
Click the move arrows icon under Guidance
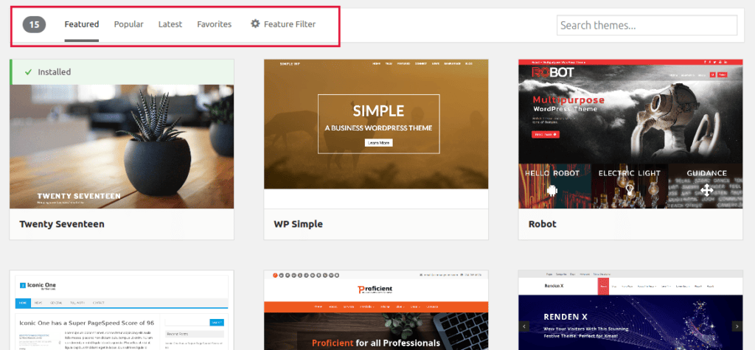click(706, 189)
